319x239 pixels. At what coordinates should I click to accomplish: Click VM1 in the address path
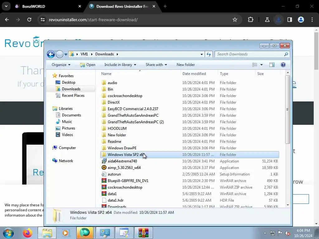tap(84, 54)
